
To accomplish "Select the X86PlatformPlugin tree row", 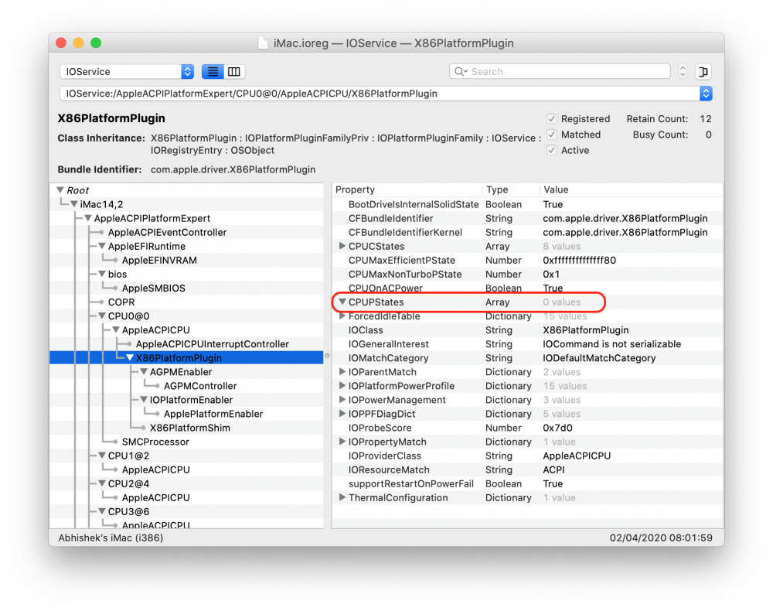I will (x=186, y=358).
